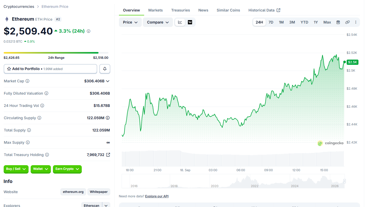Open the Earn Crypto dropdown
This screenshot has width=365, height=207.
(67, 169)
